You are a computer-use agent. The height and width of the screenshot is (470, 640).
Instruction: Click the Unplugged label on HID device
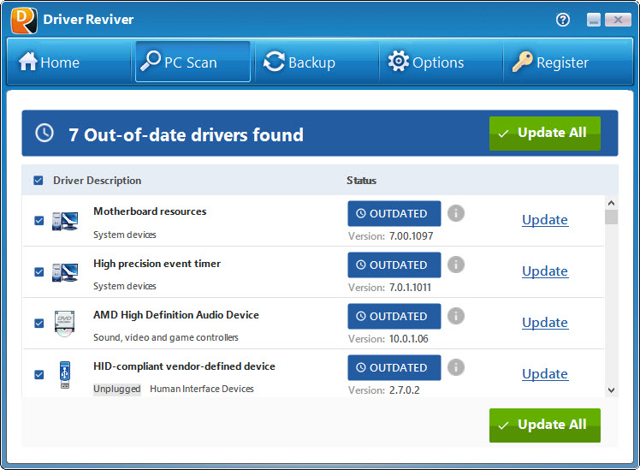point(116,390)
